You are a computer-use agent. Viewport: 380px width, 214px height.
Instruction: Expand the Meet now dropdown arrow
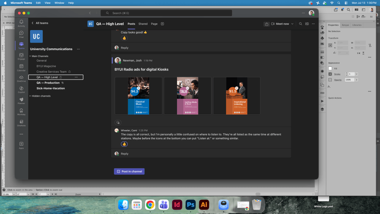[292, 24]
